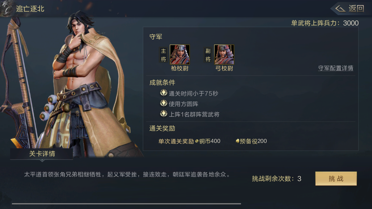Click achievement icon beside 通关时间小于75秒
This screenshot has width=372, height=209.
[164, 93]
